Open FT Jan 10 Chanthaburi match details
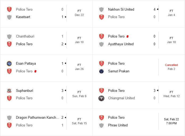Image resolution: width=185 pixels, height=136 pixels. pos(79,40)
